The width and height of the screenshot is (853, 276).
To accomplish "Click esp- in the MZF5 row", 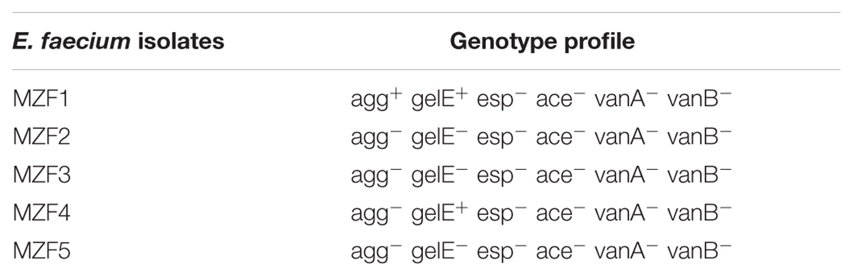I will 501,252.
